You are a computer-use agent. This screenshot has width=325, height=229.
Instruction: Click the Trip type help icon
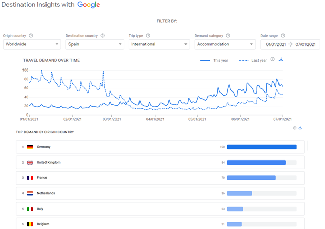[148, 35]
